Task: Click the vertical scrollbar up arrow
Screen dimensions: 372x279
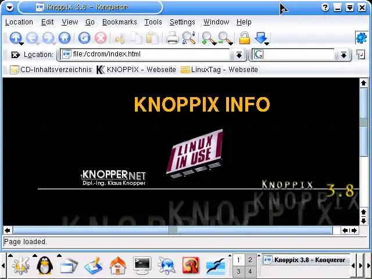Action: pos(363,83)
